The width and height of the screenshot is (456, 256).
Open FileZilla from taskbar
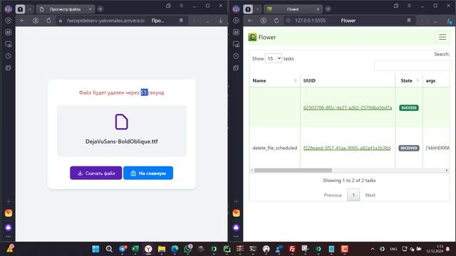(x=292, y=249)
